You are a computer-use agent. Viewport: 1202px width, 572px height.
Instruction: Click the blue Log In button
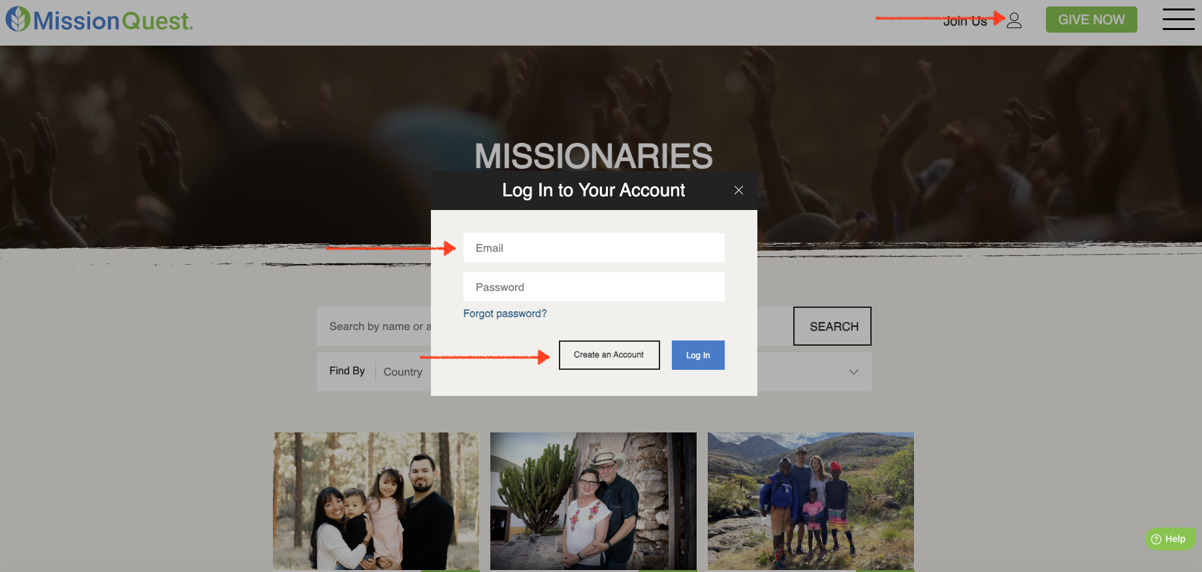[698, 355]
